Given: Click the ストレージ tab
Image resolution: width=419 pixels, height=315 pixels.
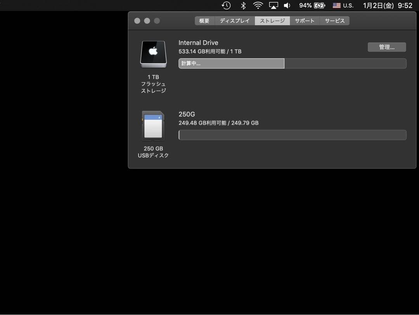Looking at the screenshot, I should pyautogui.click(x=272, y=21).
